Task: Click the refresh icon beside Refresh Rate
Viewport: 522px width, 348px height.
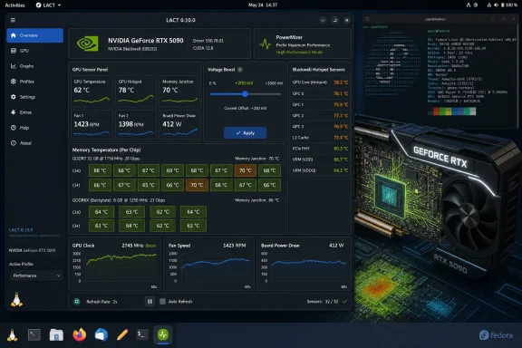Action: tap(77, 302)
